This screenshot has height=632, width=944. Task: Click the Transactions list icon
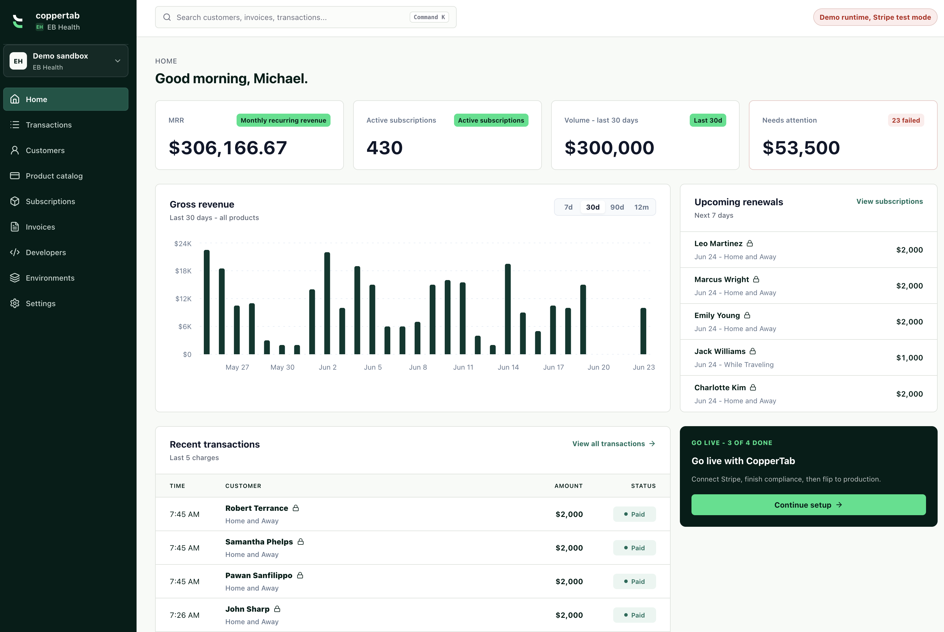(x=15, y=125)
